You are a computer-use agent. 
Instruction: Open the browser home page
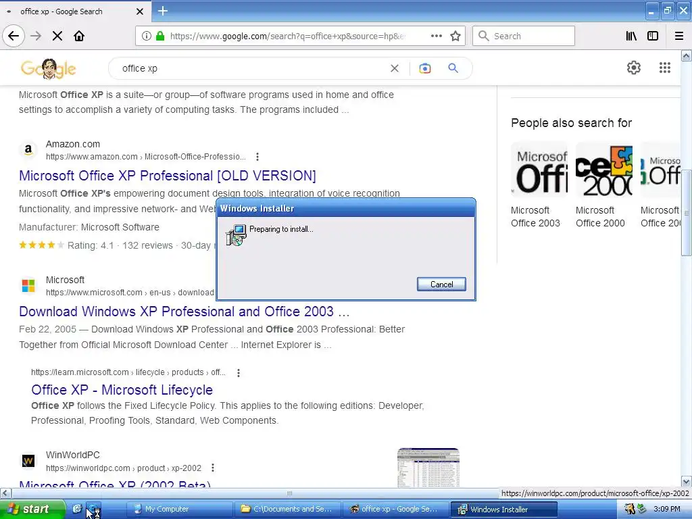(x=79, y=36)
